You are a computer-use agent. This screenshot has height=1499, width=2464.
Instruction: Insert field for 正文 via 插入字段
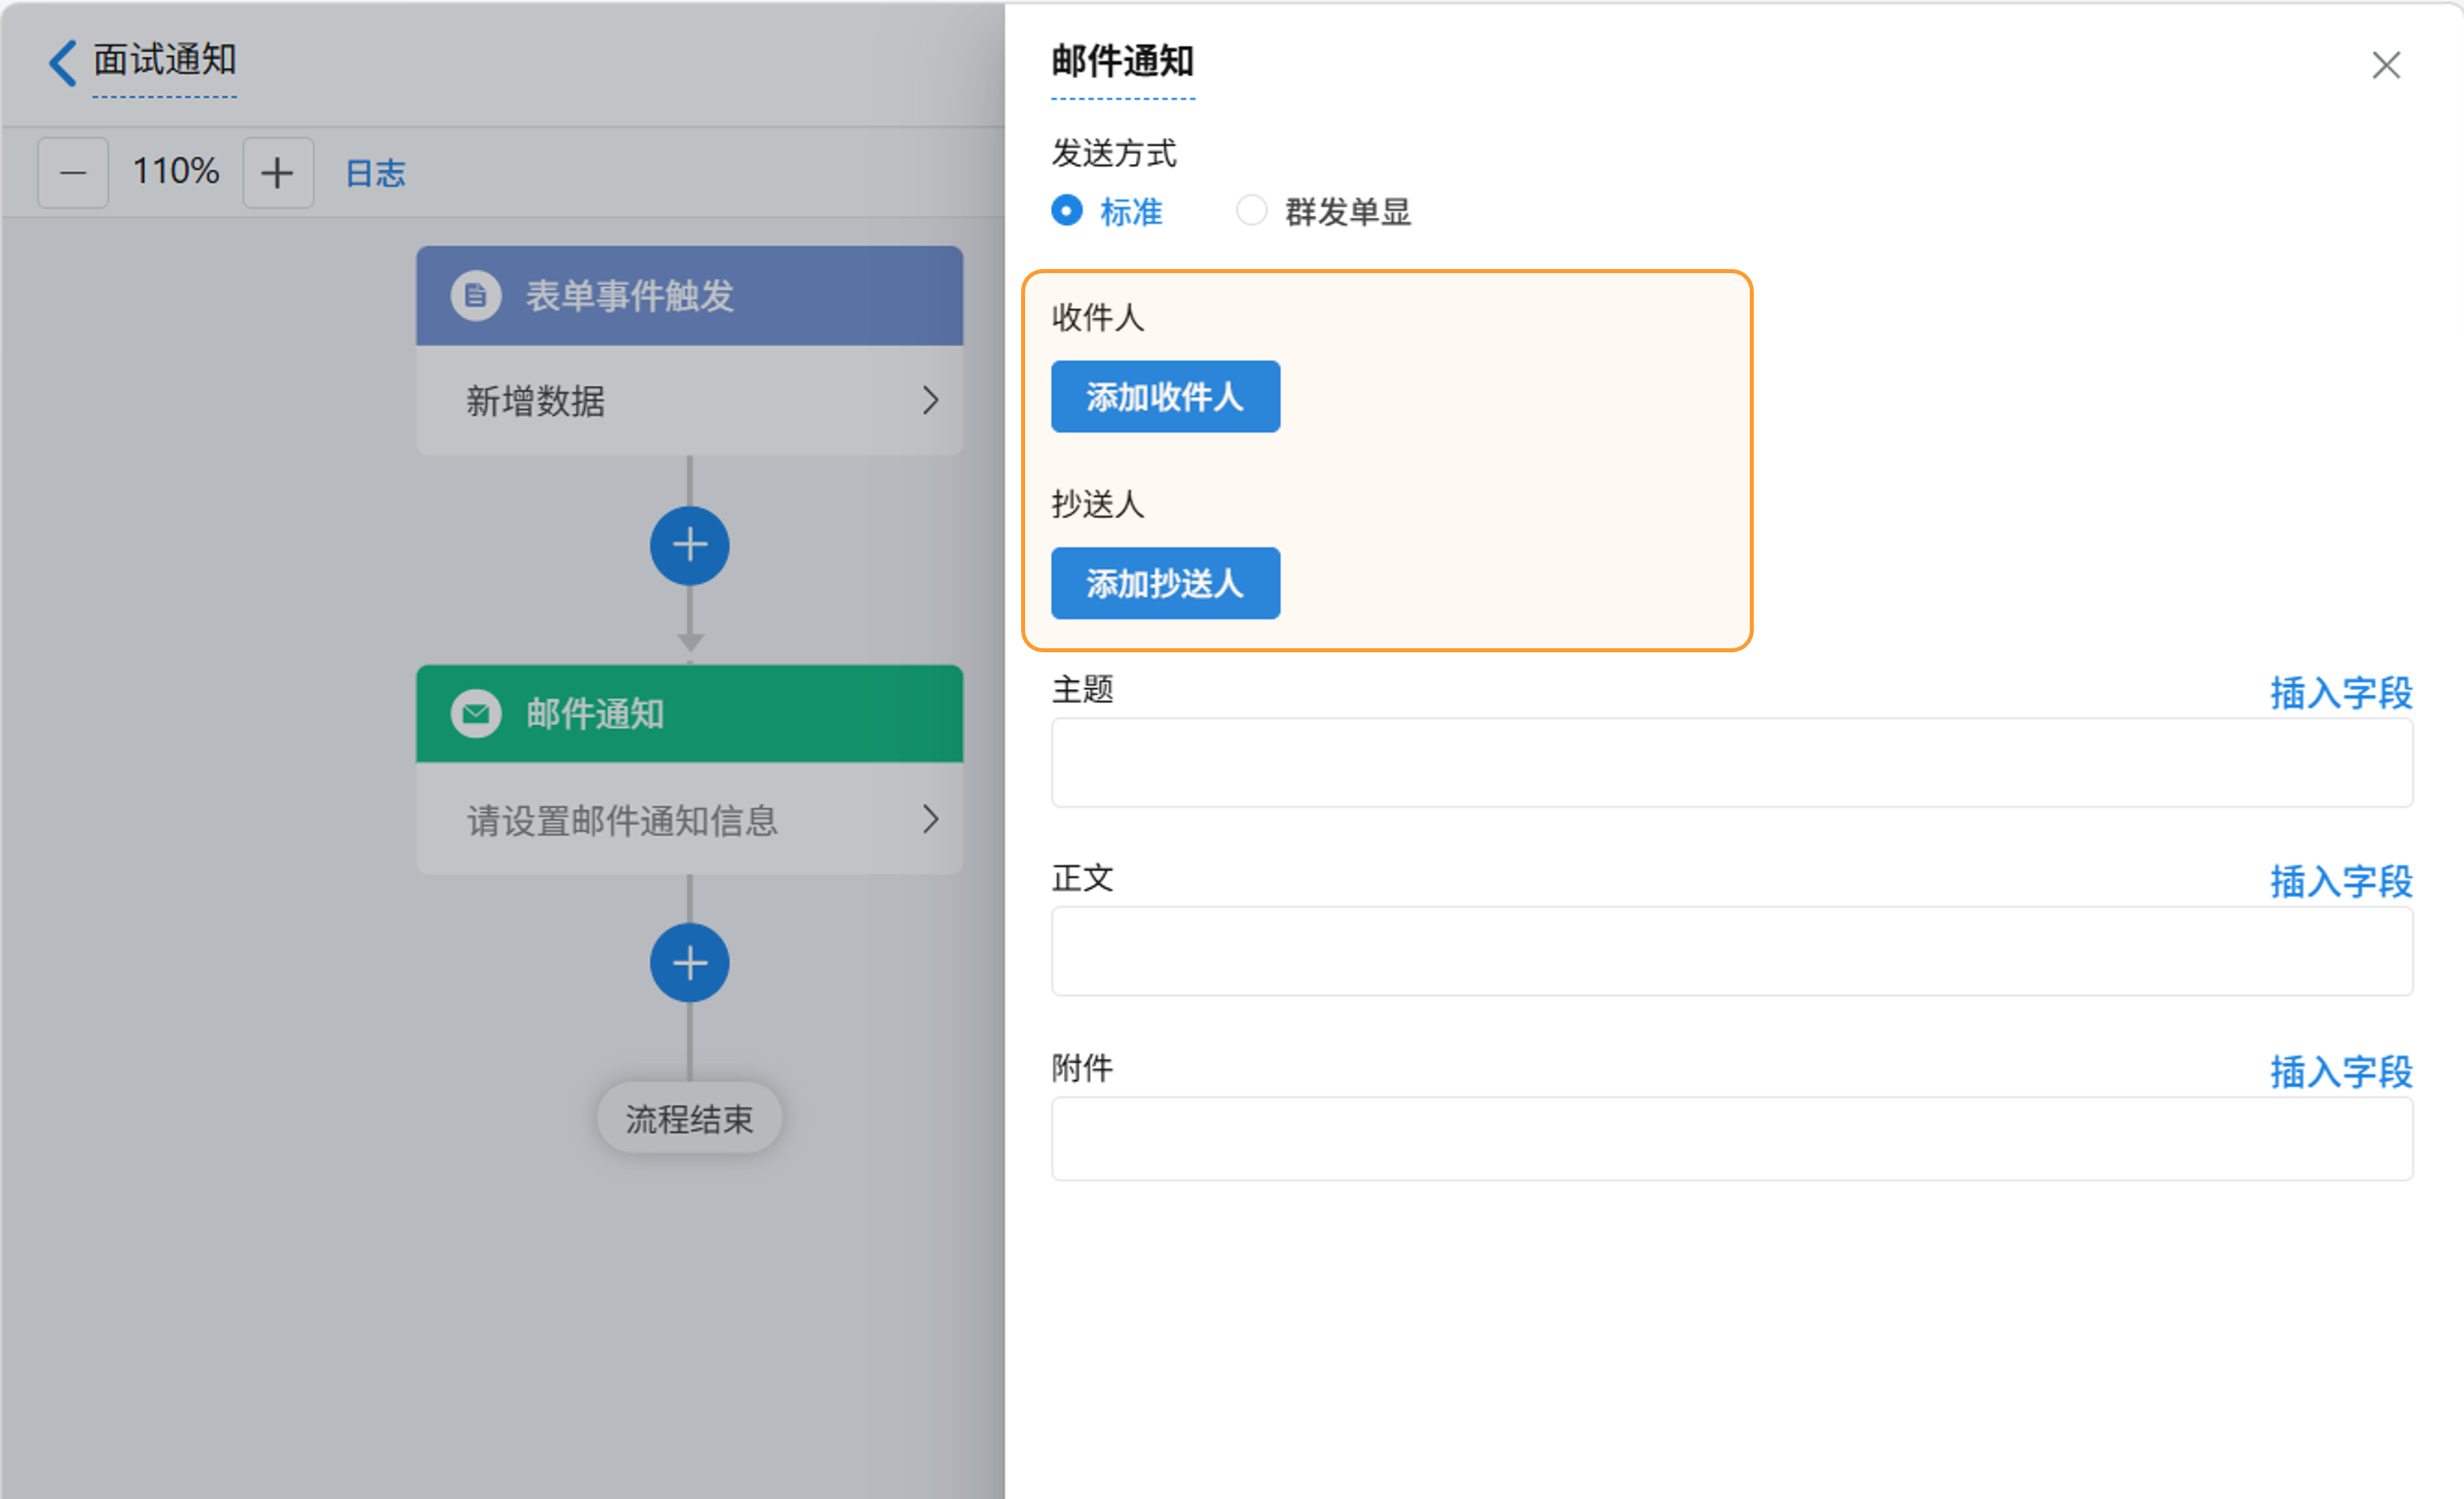point(2340,881)
